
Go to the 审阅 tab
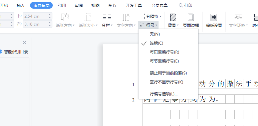[79, 5]
